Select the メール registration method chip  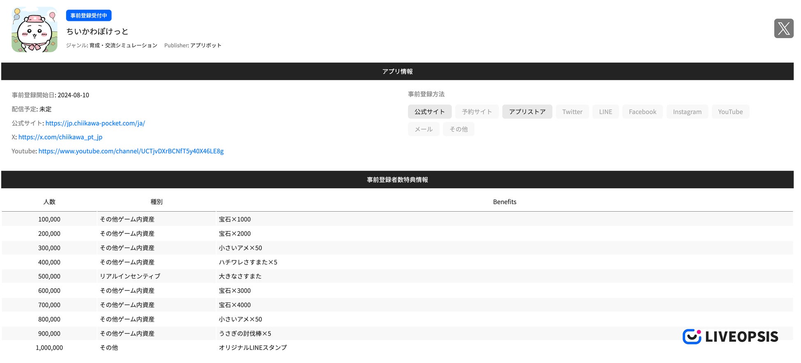pos(424,129)
